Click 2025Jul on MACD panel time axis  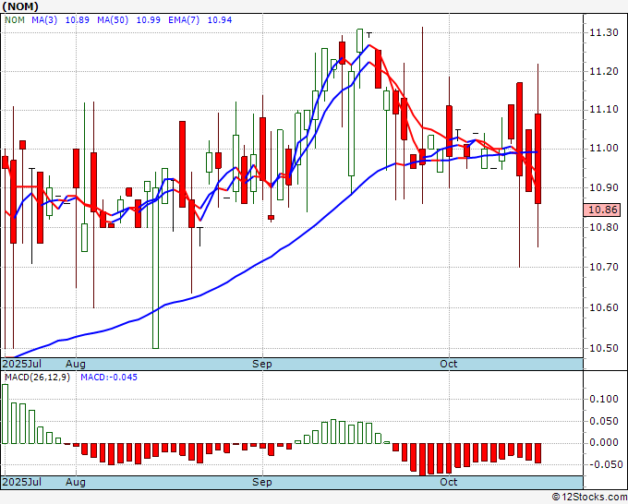click(22, 482)
